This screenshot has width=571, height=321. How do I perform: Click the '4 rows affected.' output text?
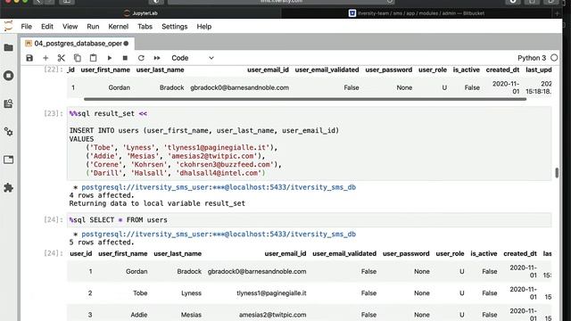(102, 195)
